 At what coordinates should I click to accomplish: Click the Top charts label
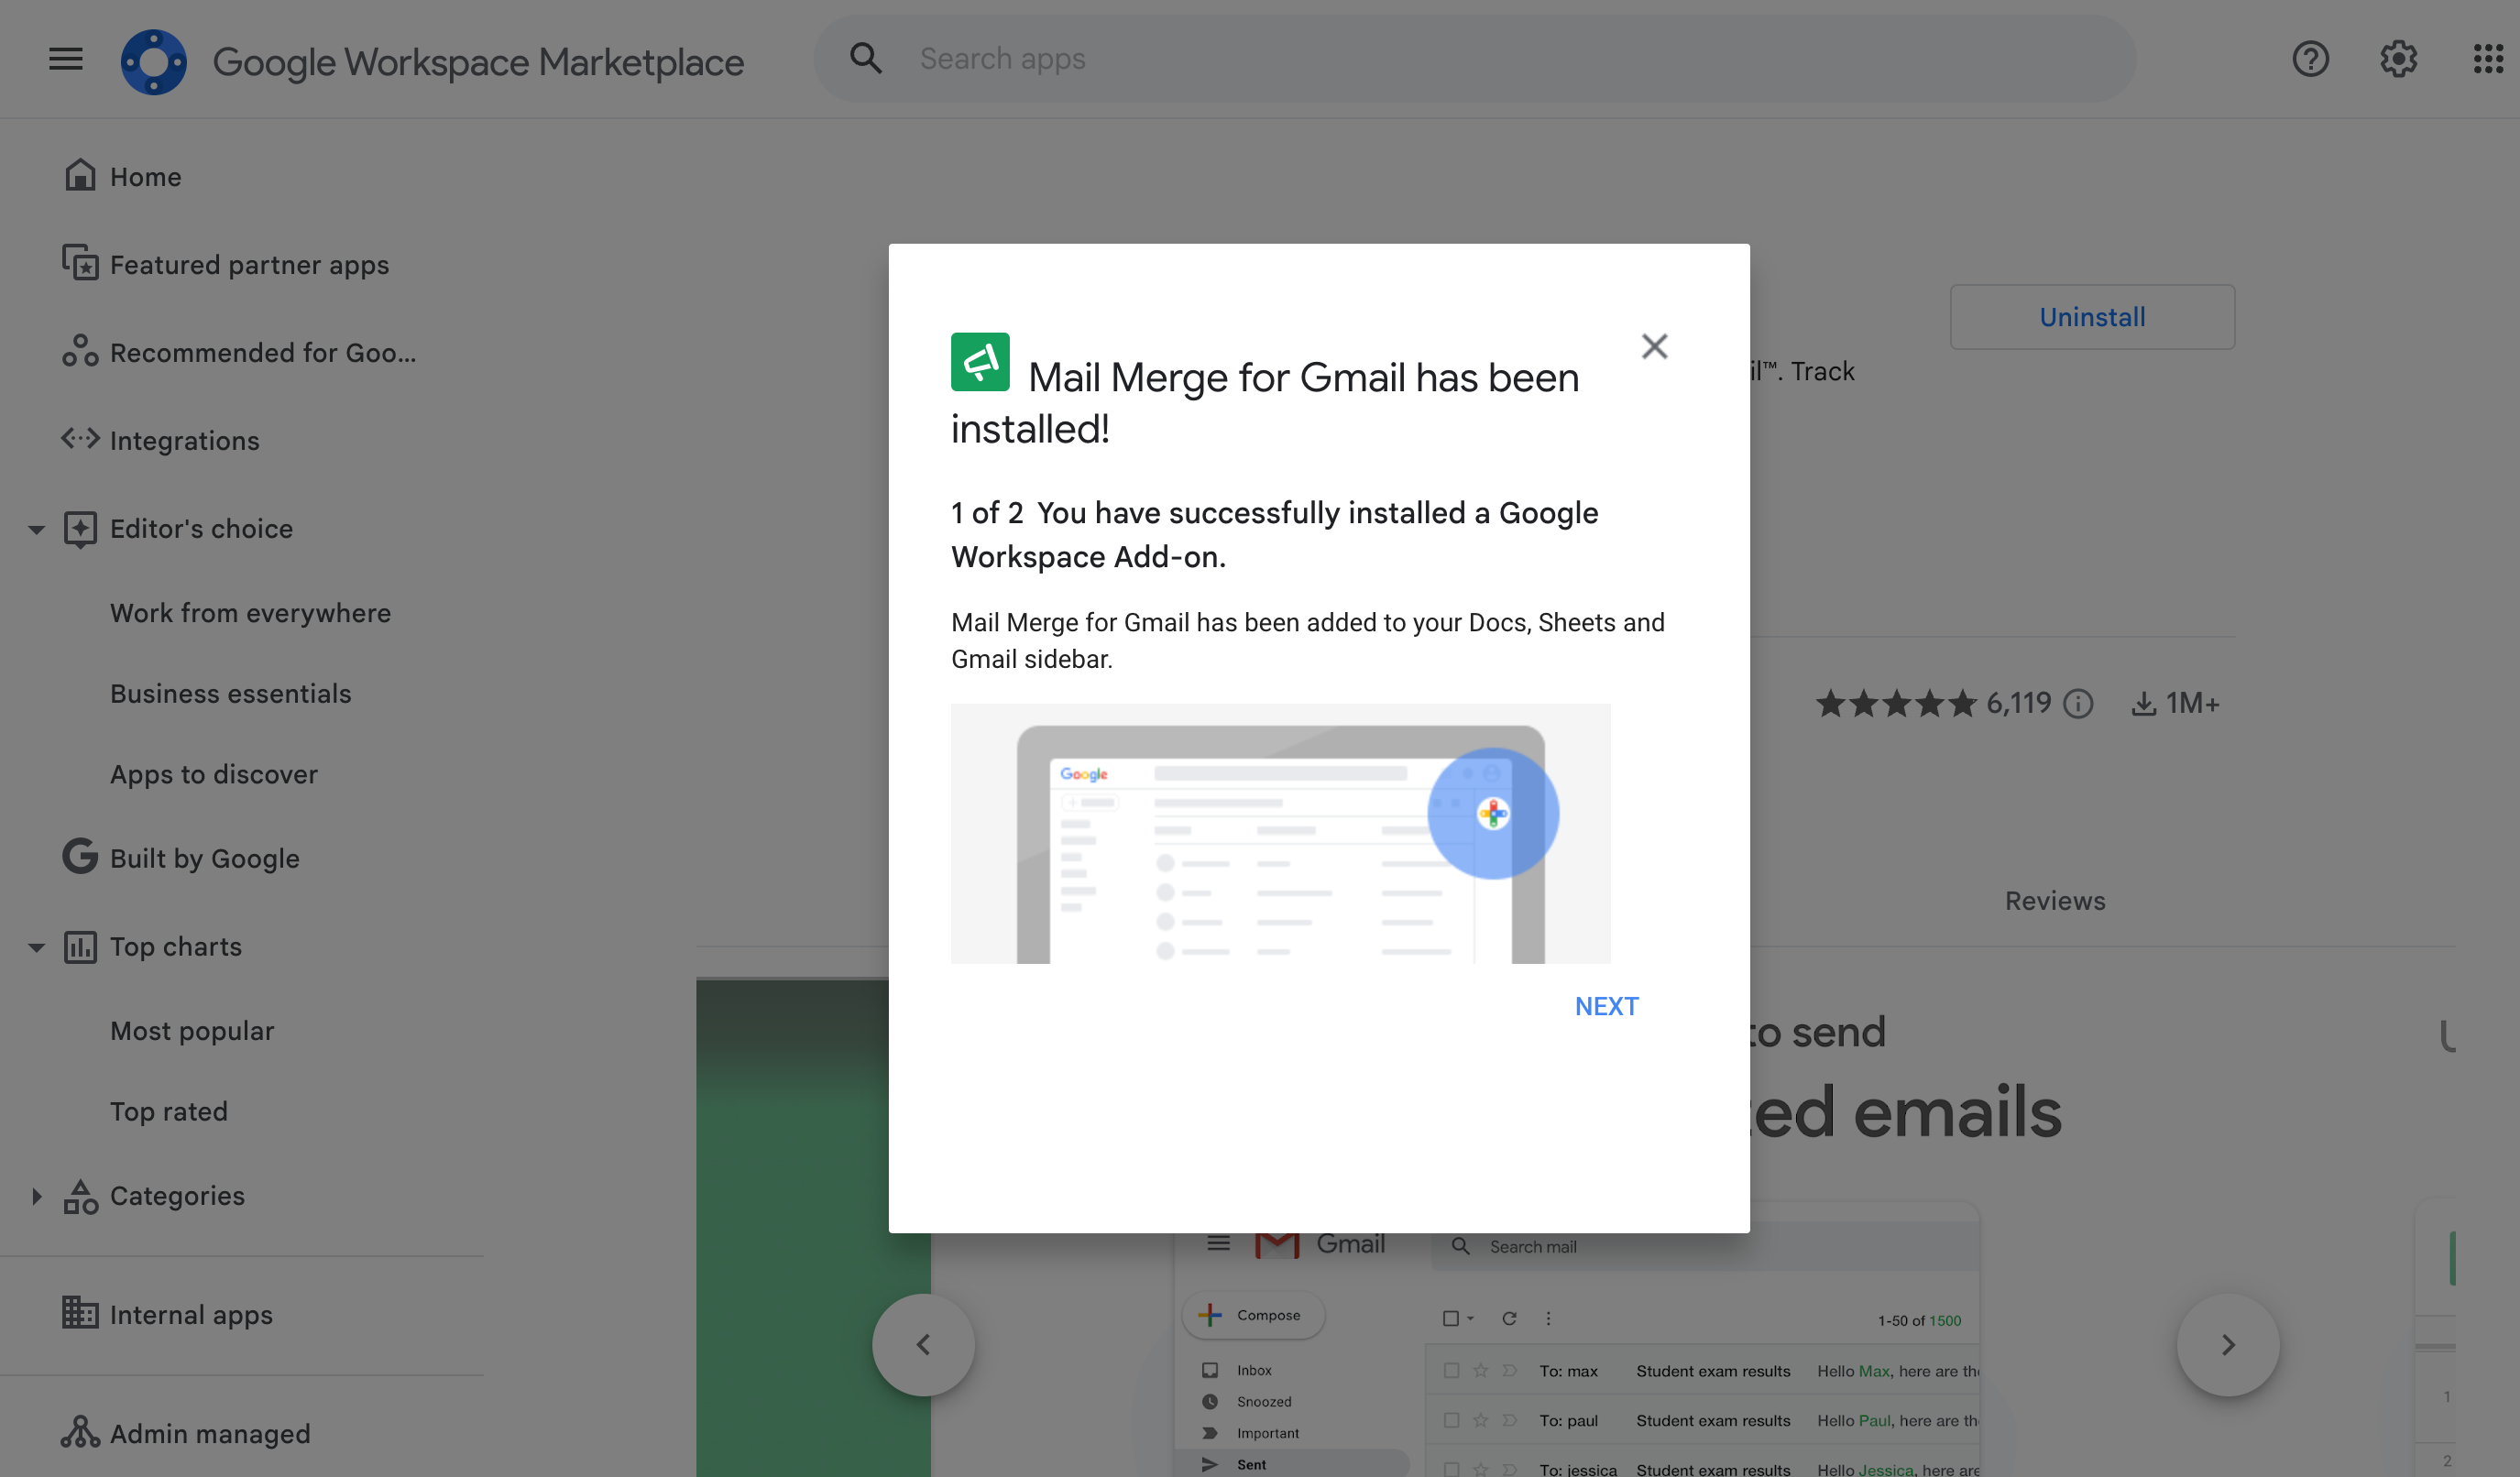click(x=176, y=946)
